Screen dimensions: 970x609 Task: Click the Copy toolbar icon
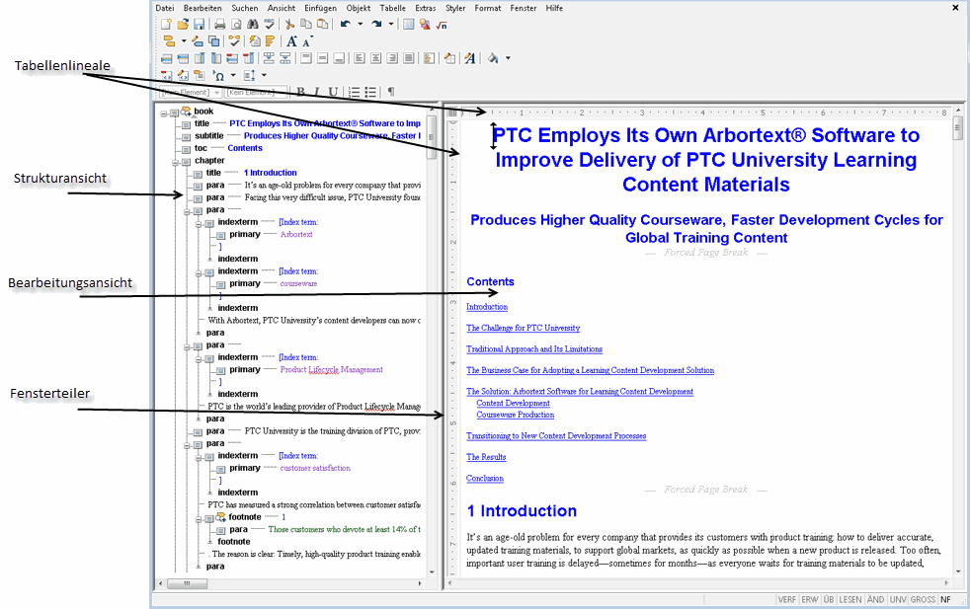pyautogui.click(x=305, y=25)
